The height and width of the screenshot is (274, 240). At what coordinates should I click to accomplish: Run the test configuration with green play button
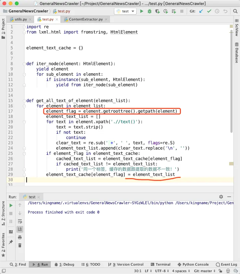click(142, 11)
